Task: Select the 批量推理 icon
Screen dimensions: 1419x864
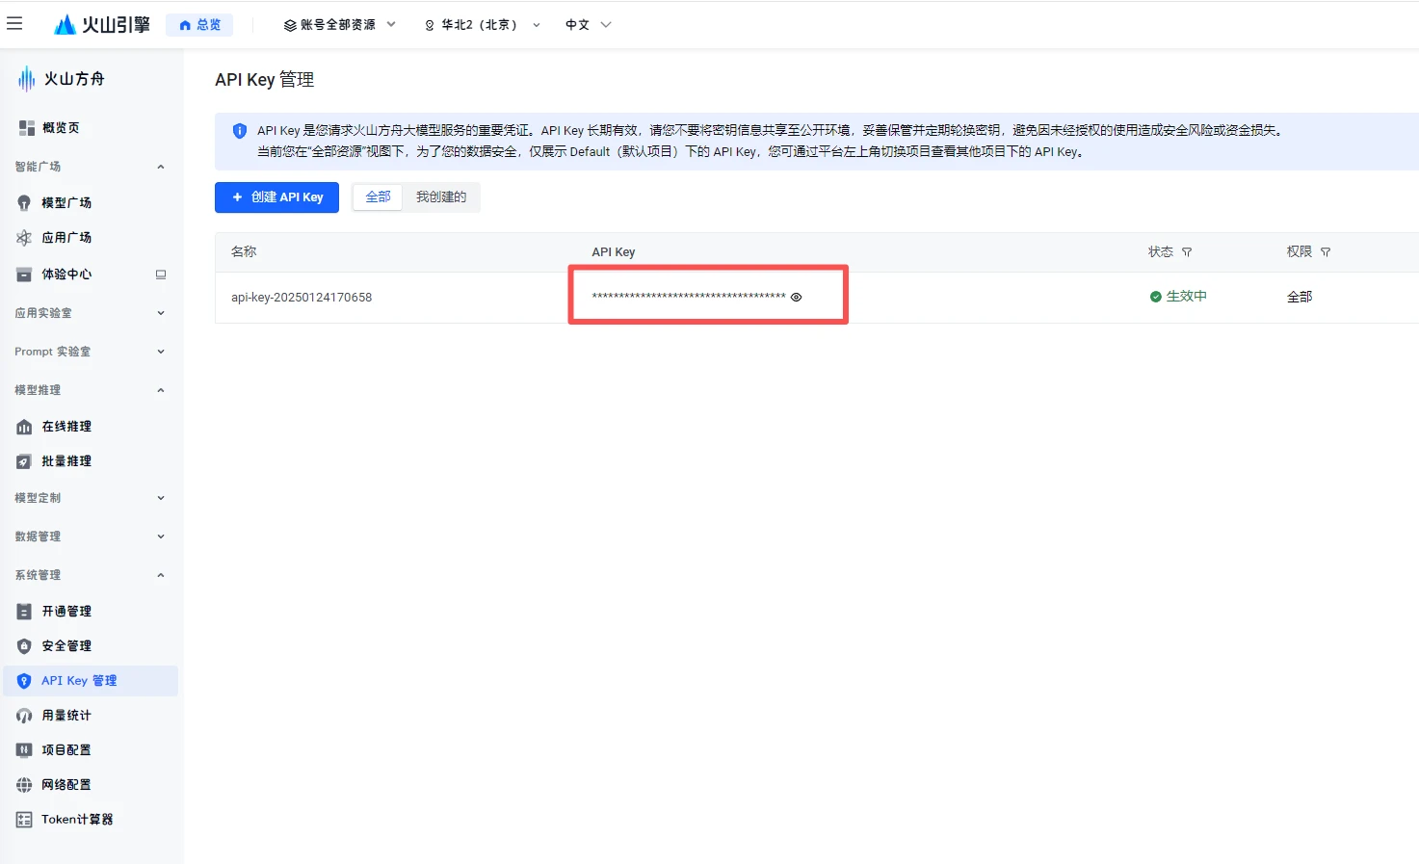Action: (23, 460)
